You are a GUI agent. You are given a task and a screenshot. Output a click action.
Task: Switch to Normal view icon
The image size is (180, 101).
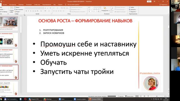click(x=137, y=96)
